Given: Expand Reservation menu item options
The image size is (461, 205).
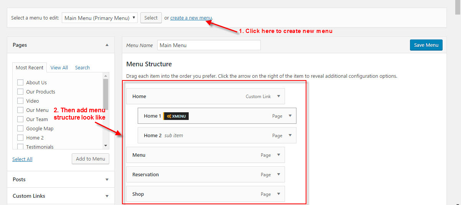Looking at the screenshot, I should 278,174.
